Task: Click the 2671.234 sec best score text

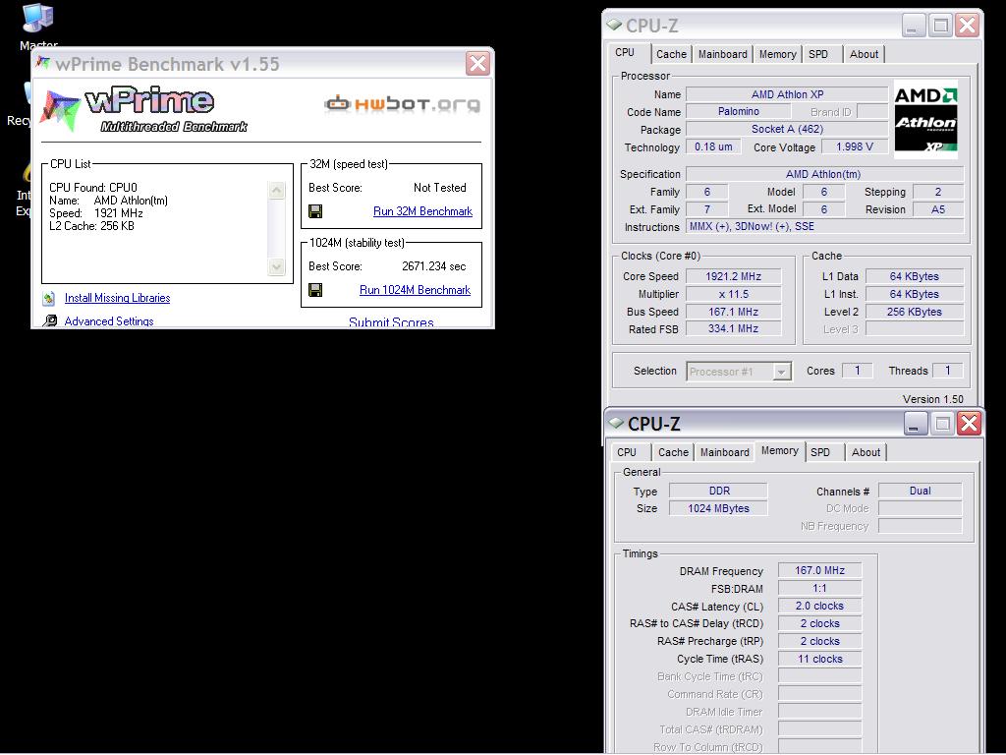Action: (x=433, y=266)
